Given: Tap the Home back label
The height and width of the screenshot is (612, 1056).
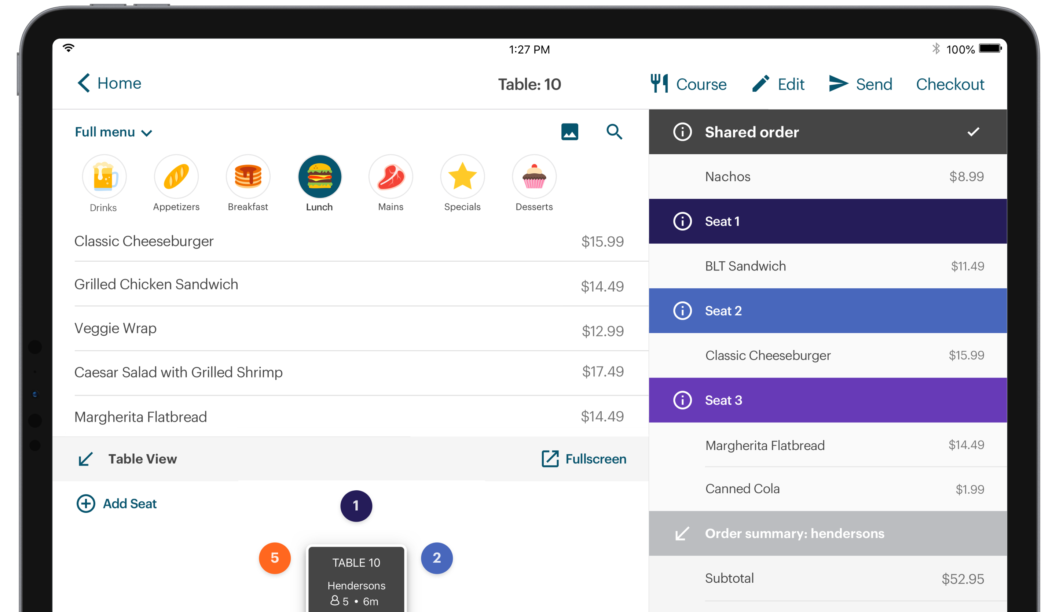Looking at the screenshot, I should pyautogui.click(x=119, y=83).
